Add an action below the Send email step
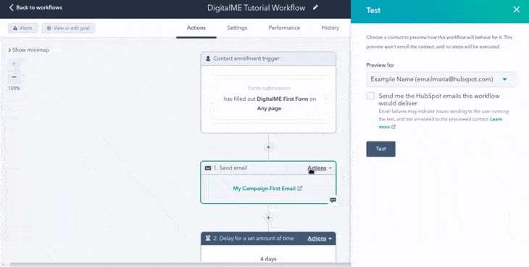 point(269,218)
